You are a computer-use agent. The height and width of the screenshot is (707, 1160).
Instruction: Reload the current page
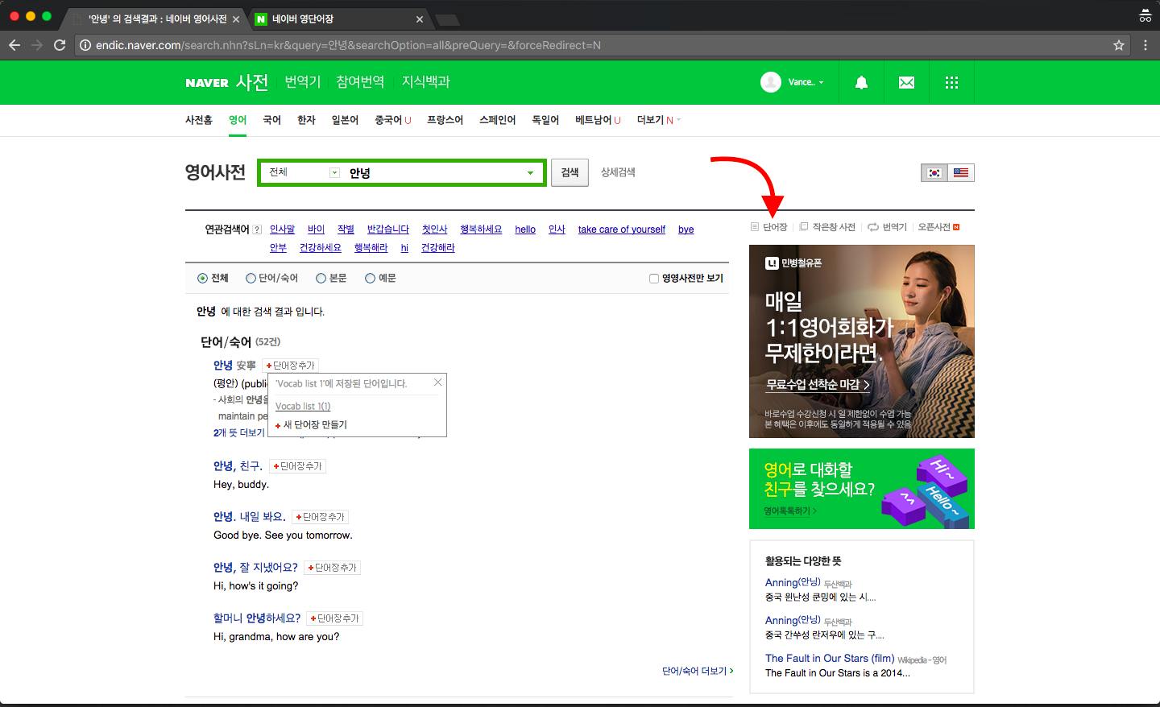[x=60, y=45]
